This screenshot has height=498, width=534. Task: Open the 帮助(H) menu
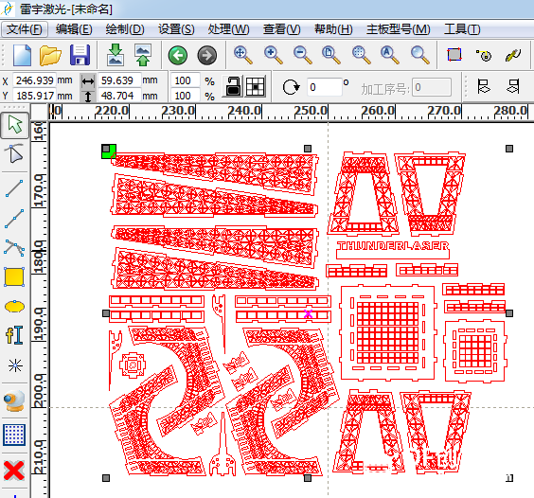pos(333,29)
